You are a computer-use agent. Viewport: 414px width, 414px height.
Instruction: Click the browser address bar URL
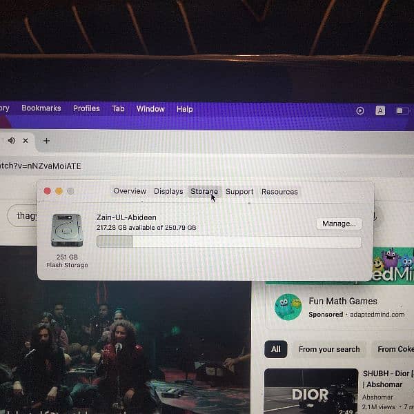tap(41, 166)
